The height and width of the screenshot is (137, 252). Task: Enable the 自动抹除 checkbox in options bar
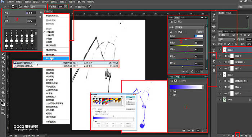76,7
